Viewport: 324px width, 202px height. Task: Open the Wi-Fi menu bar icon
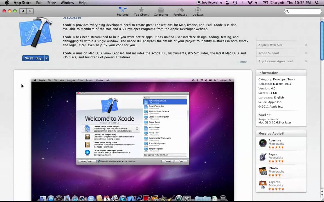pos(250,3)
